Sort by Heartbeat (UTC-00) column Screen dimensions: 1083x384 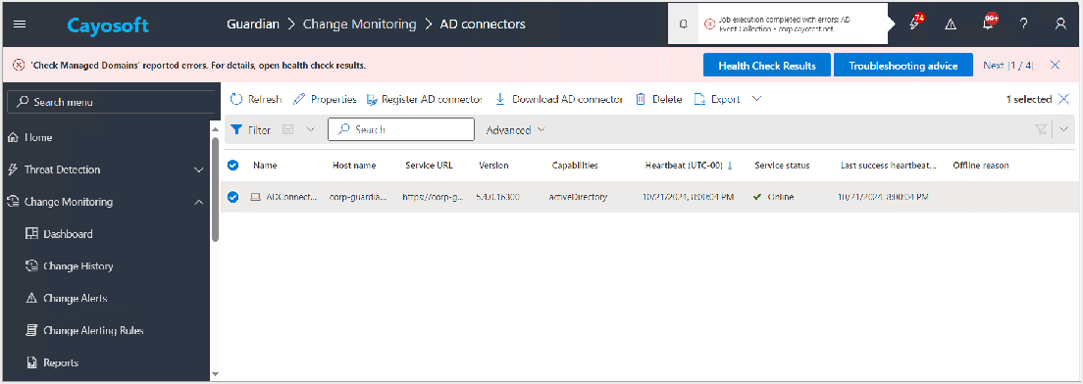click(689, 166)
